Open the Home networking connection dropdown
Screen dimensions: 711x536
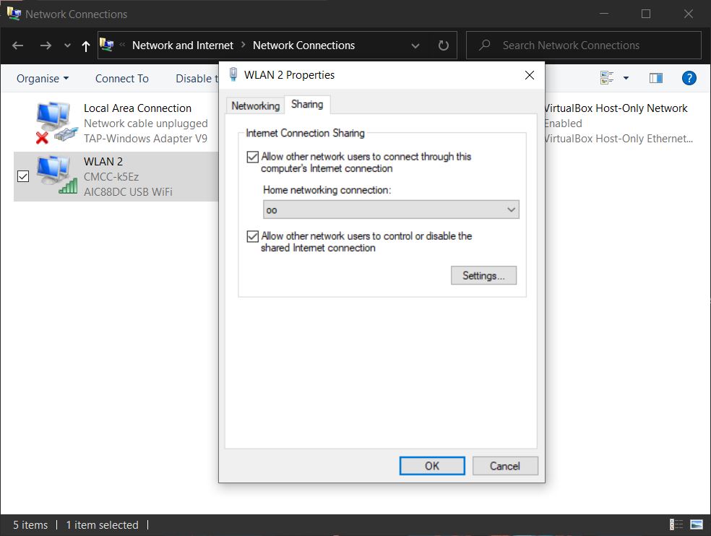391,210
